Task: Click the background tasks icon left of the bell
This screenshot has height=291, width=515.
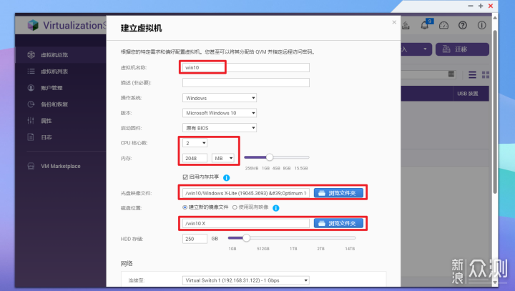Action: (x=406, y=25)
